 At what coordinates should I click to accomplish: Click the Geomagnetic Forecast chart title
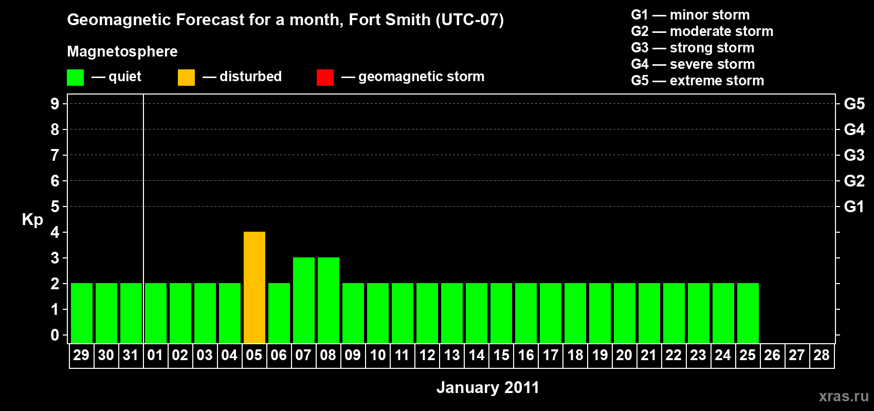[285, 20]
